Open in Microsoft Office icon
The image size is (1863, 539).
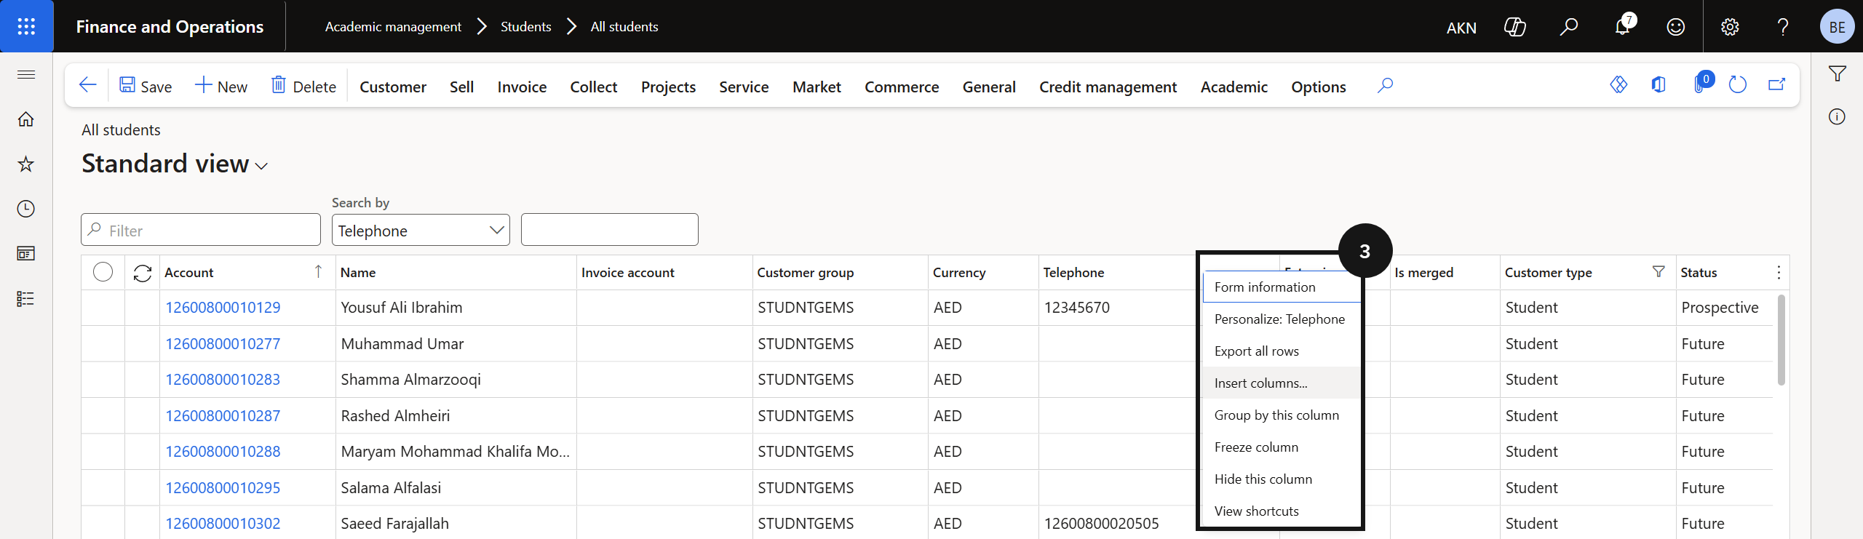pyautogui.click(x=1659, y=85)
